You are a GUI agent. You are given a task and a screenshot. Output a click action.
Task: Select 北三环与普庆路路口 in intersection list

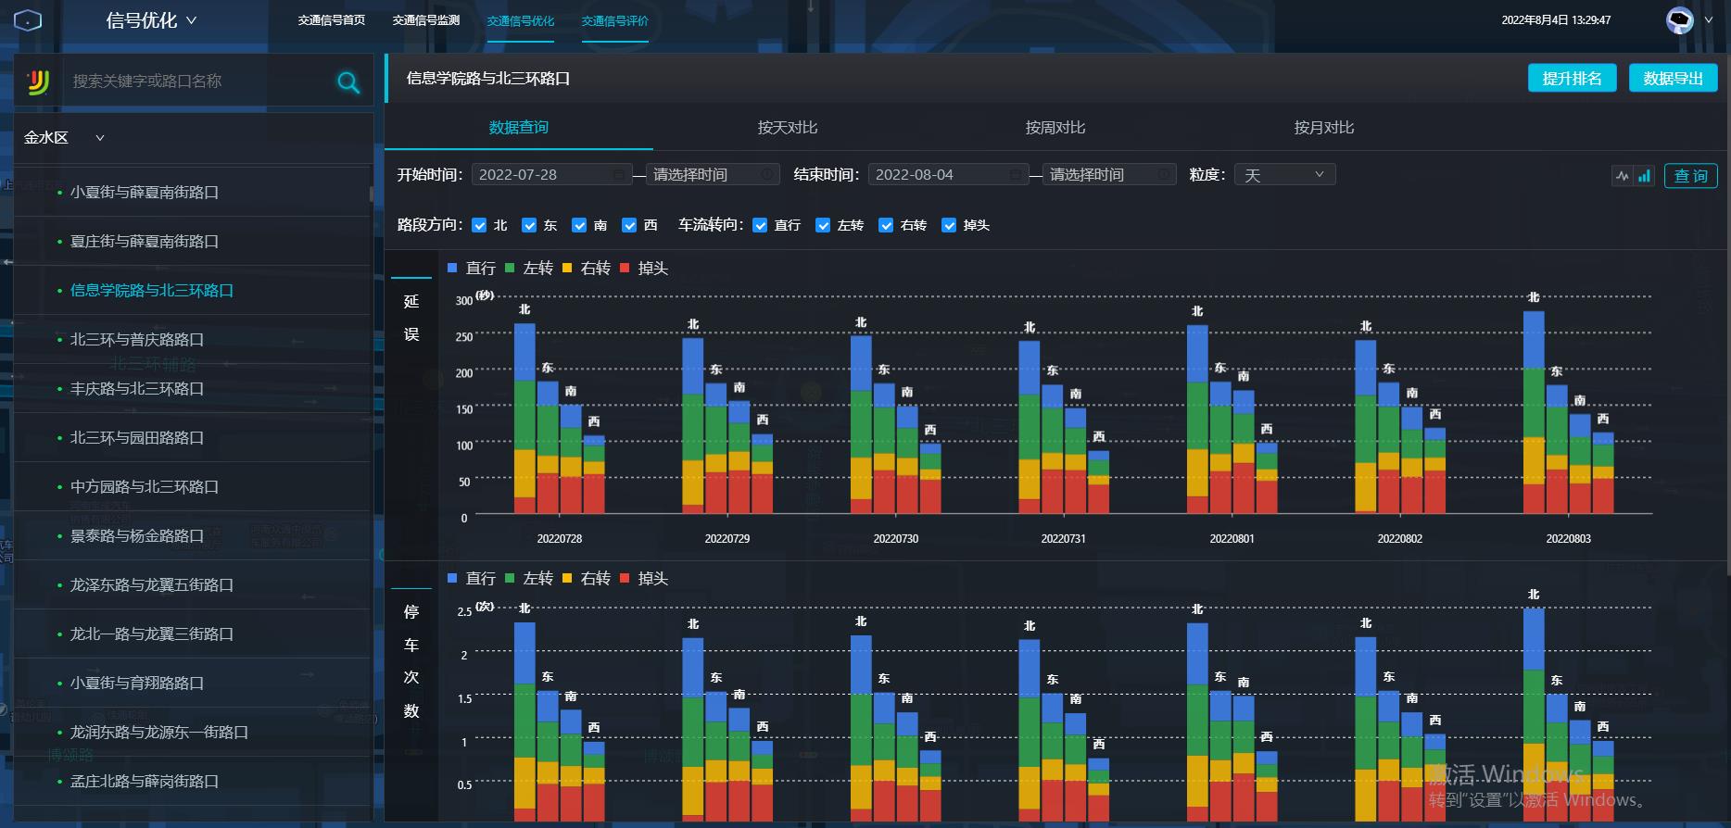pyautogui.click(x=137, y=340)
